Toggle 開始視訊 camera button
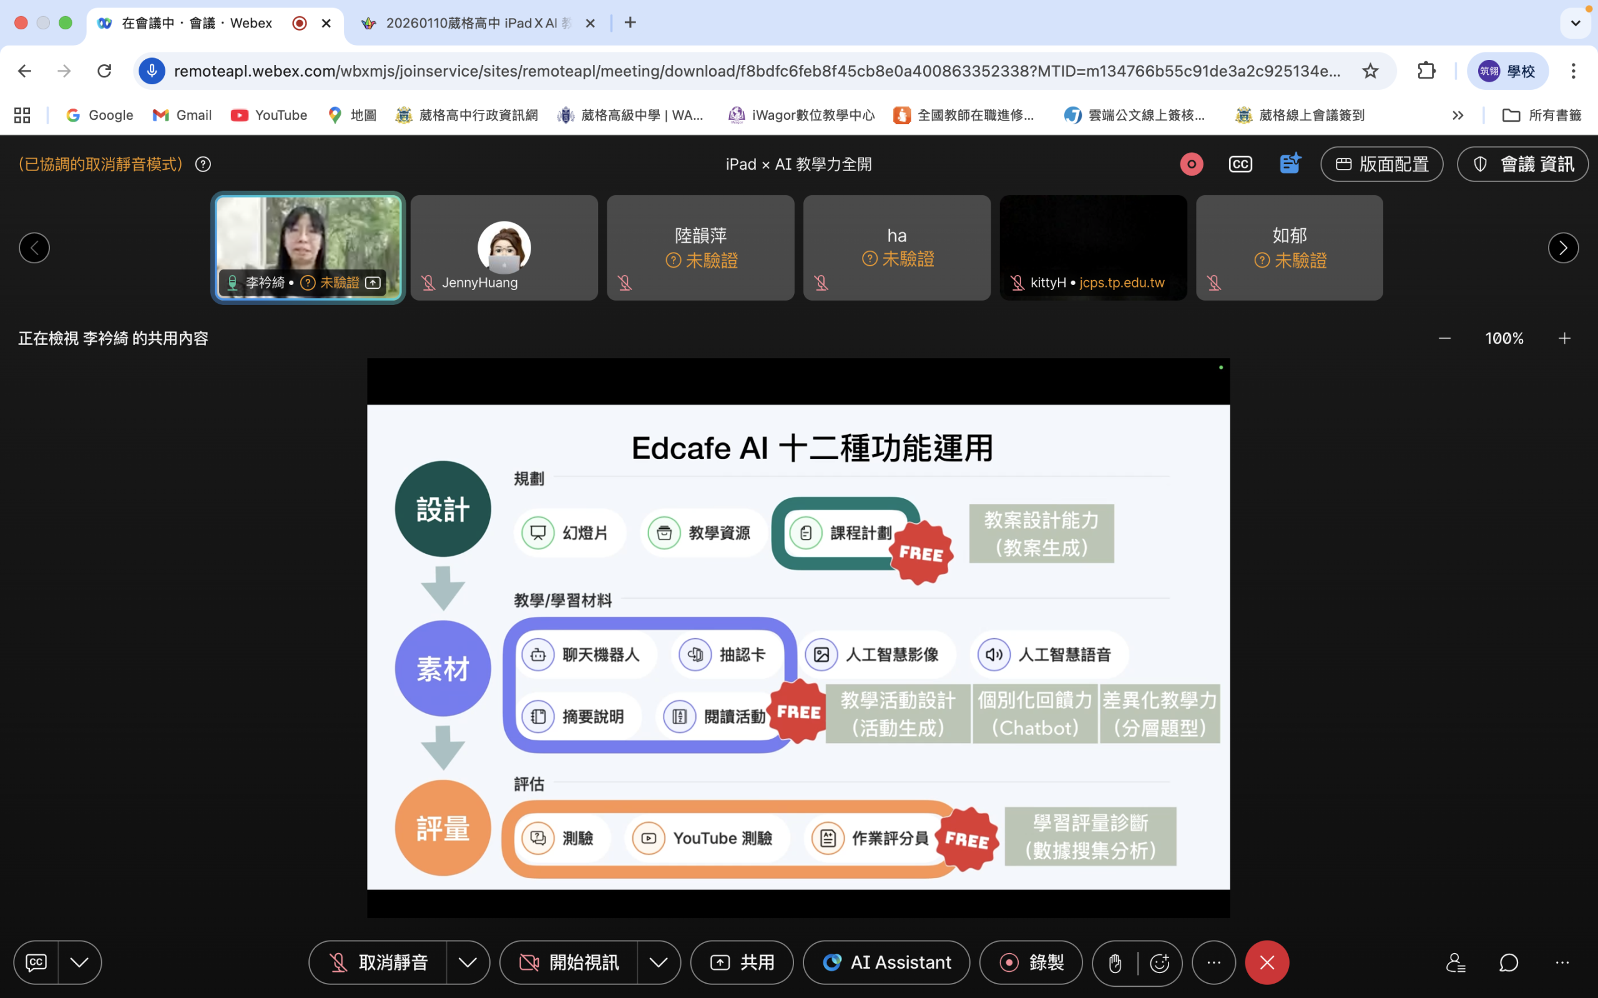The width and height of the screenshot is (1598, 998). (x=569, y=962)
